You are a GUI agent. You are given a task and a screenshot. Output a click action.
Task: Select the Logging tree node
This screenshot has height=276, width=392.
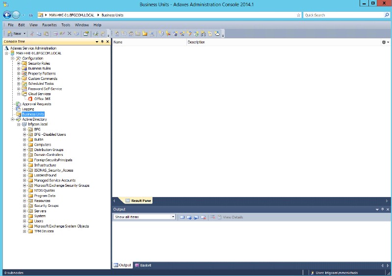pyautogui.click(x=28, y=109)
